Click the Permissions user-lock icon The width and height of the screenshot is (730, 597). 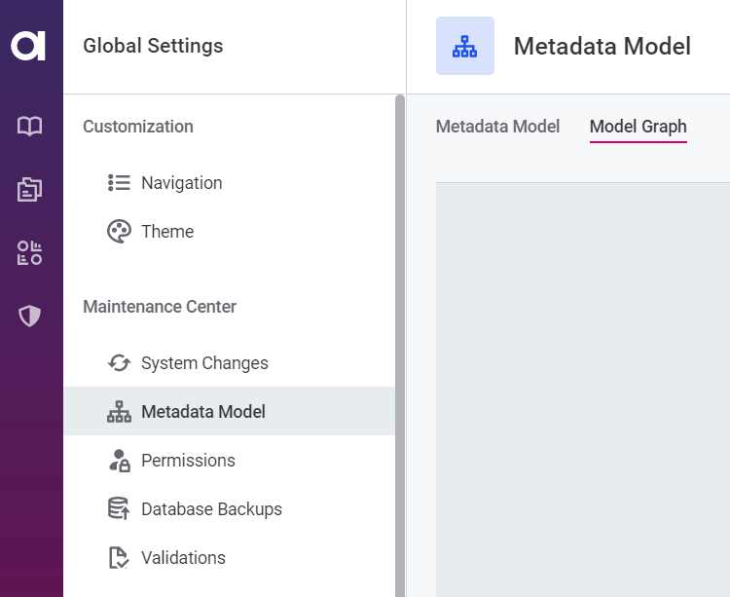click(119, 461)
